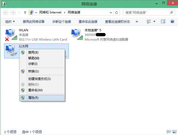Maximize the 网络连接 window
The width and height of the screenshot is (178, 135).
(x=163, y=3)
